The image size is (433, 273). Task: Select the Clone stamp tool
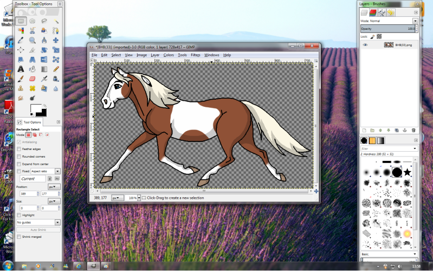pos(21,88)
